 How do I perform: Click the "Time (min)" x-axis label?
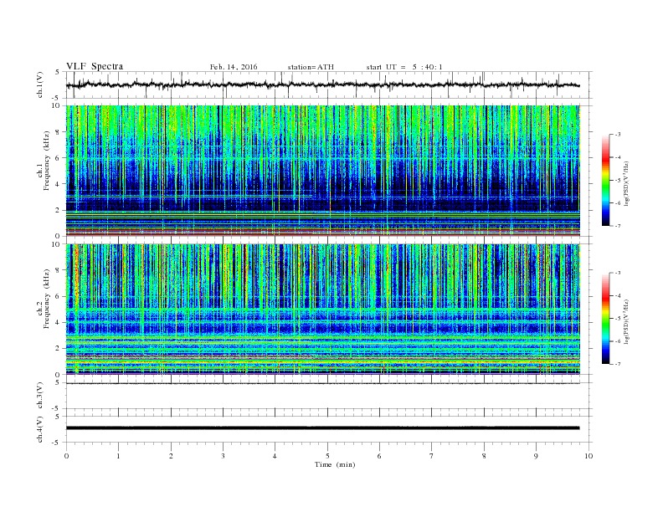335,464
